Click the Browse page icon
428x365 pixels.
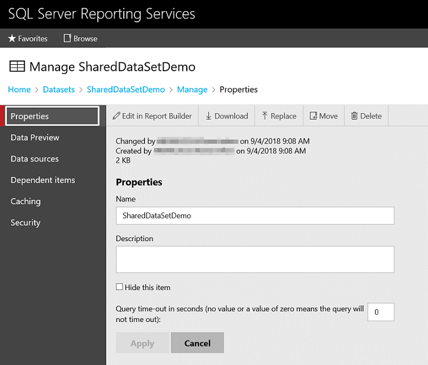[67, 38]
